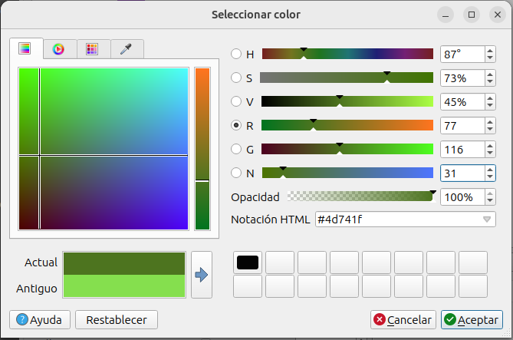Confirm color with Aceptar

(x=472, y=319)
